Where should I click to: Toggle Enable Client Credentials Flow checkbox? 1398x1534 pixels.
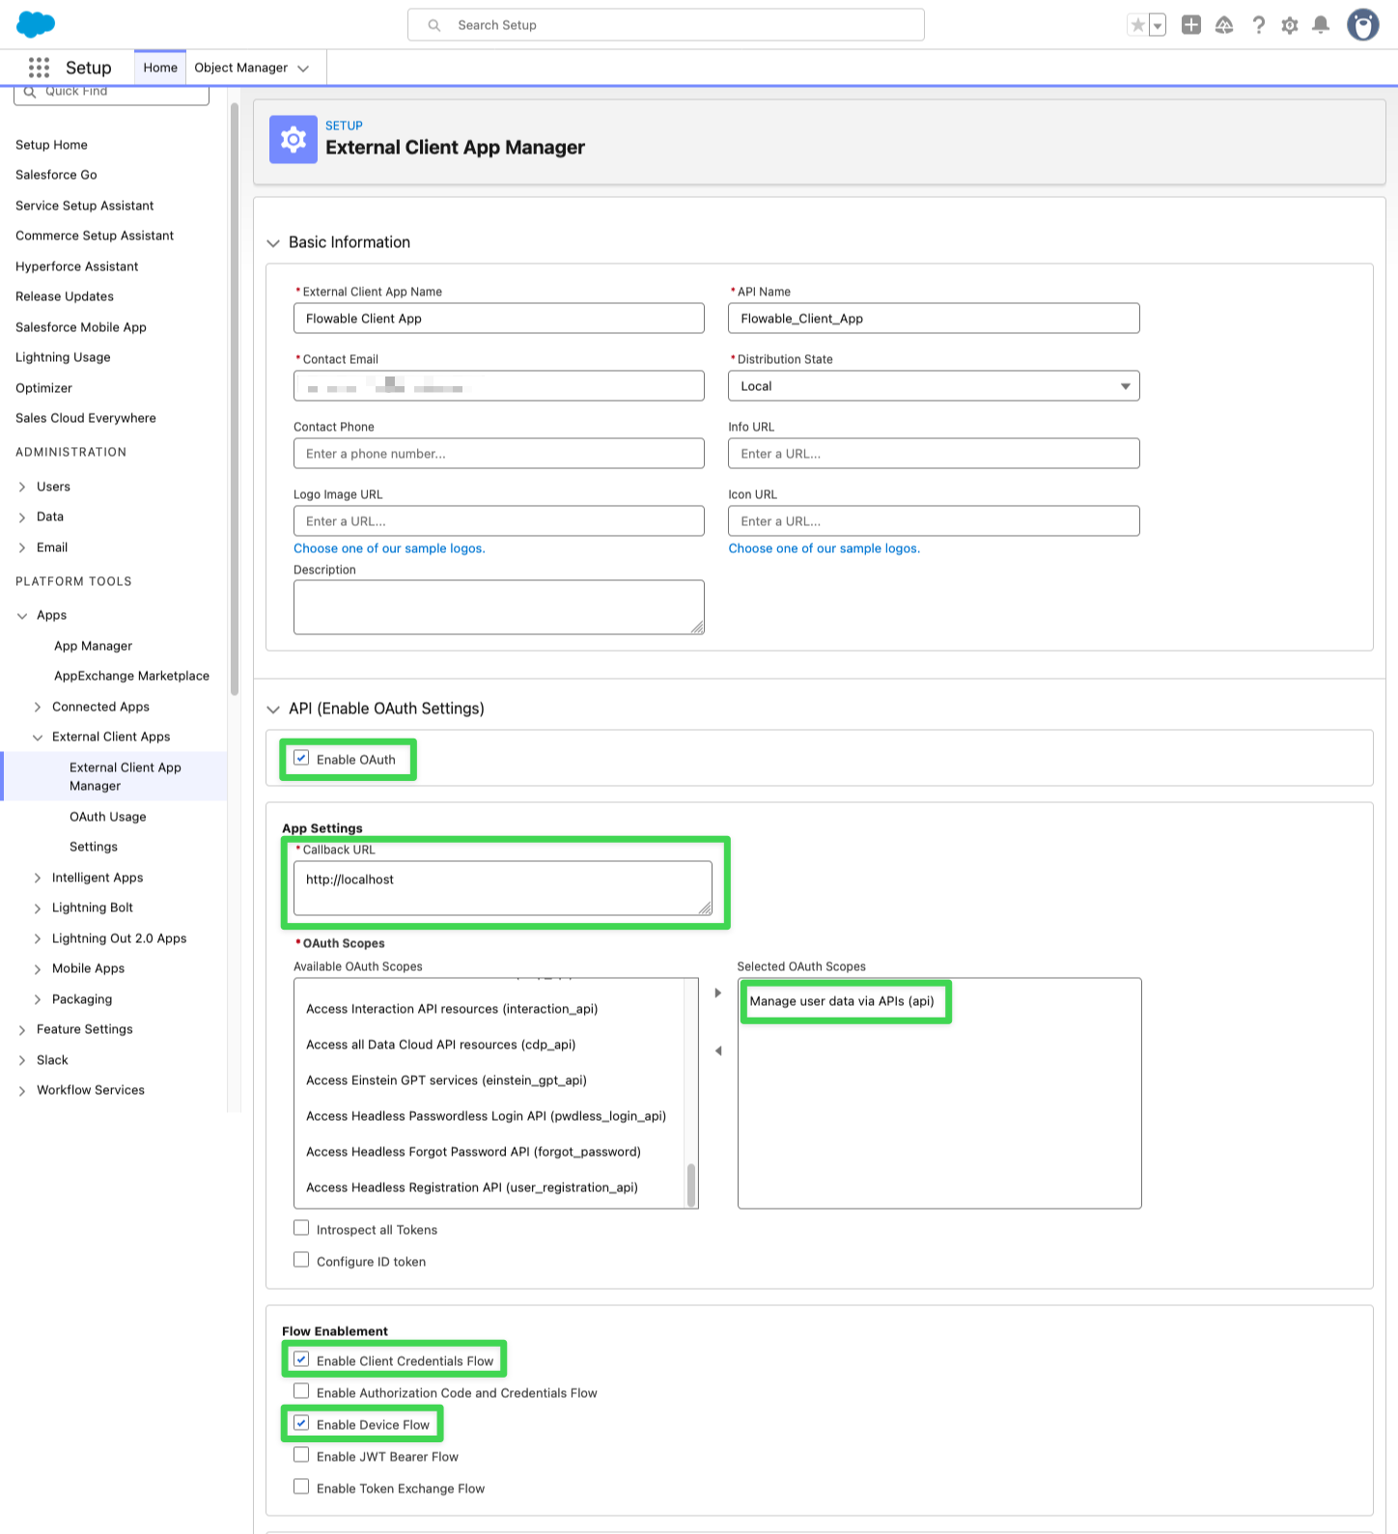tap(301, 1359)
